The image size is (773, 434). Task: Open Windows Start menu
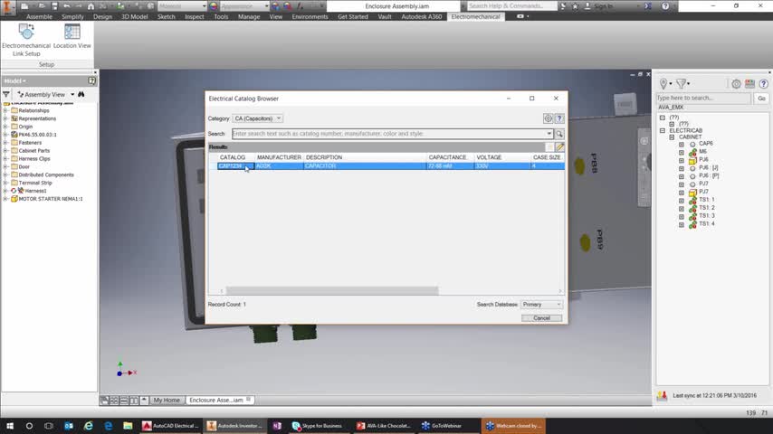coord(10,426)
